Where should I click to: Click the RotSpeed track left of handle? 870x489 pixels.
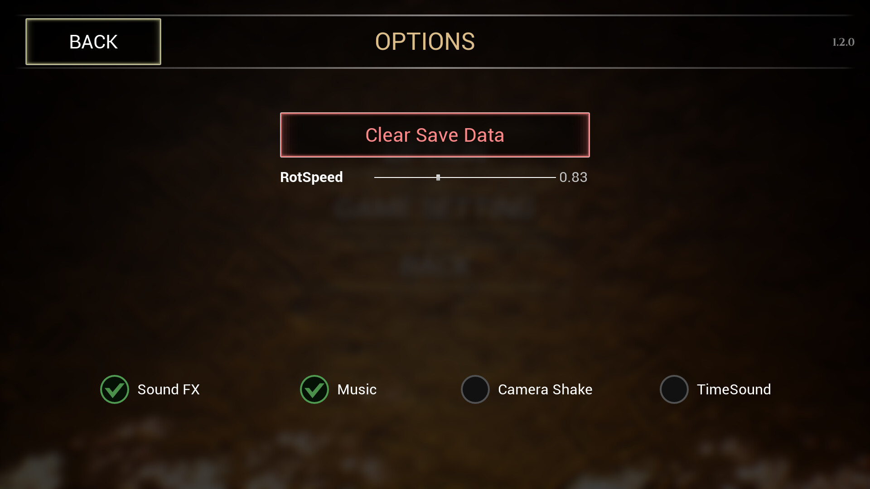[x=405, y=177]
